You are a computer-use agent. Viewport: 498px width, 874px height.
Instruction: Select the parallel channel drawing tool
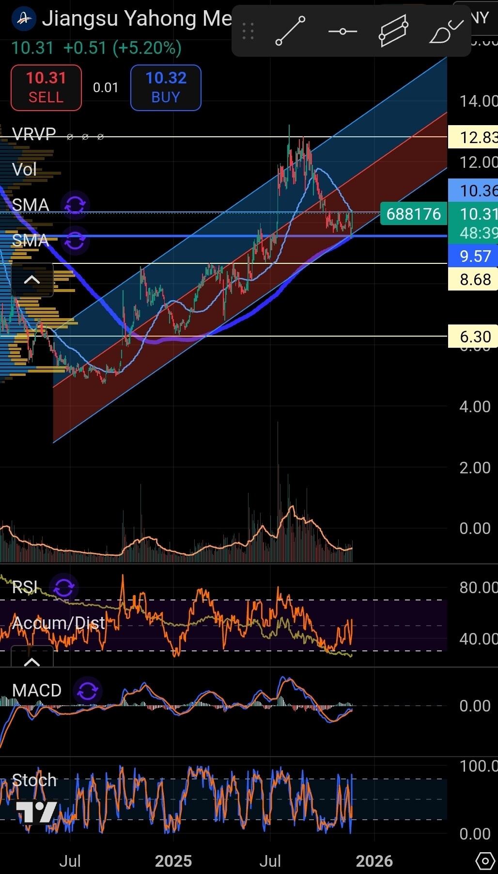click(x=393, y=31)
